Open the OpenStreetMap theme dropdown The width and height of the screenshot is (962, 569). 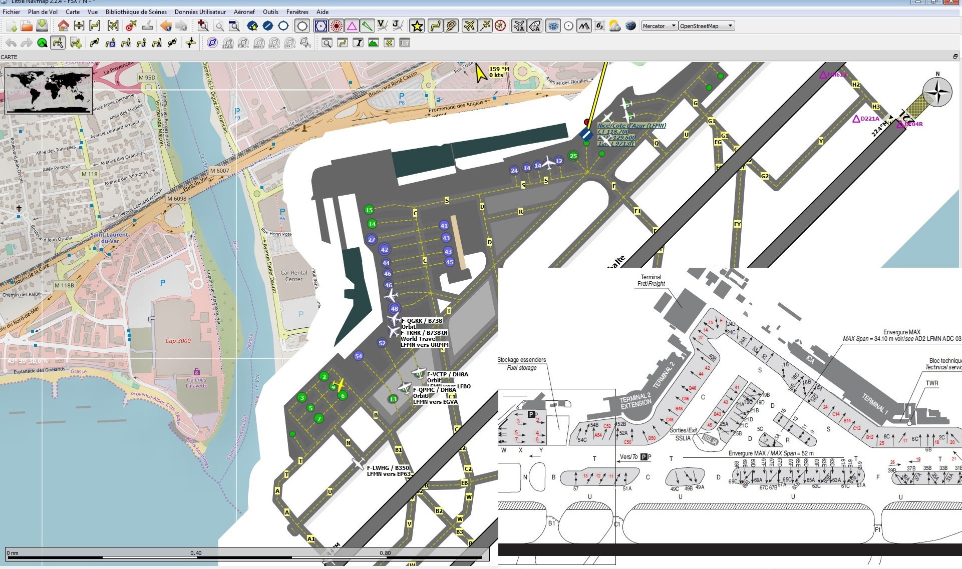pos(707,26)
